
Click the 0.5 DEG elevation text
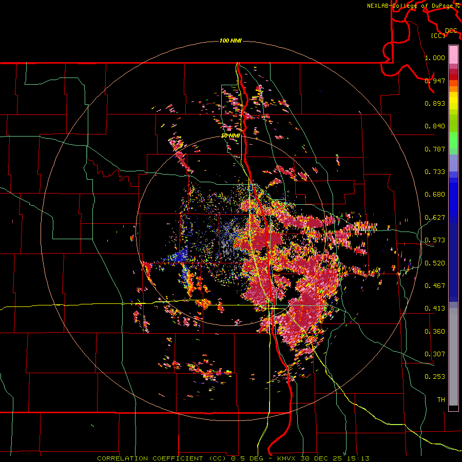(x=247, y=458)
